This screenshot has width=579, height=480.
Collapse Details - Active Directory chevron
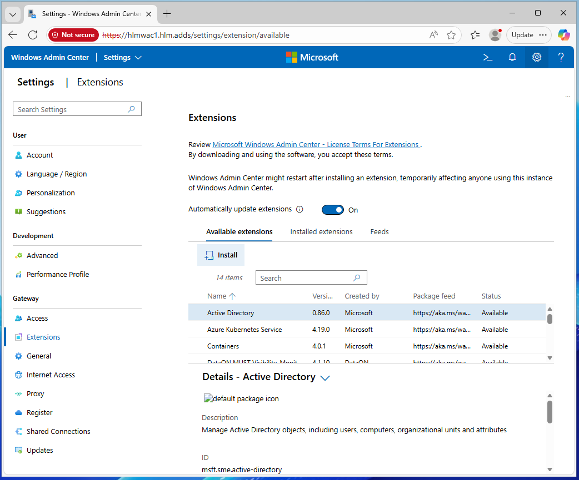pos(325,378)
